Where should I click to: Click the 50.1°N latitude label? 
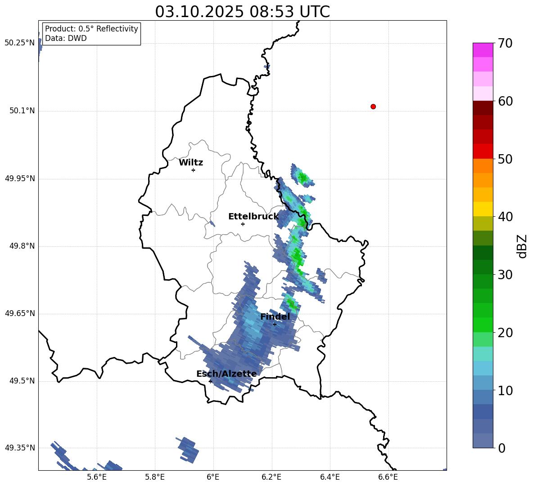[22, 111]
